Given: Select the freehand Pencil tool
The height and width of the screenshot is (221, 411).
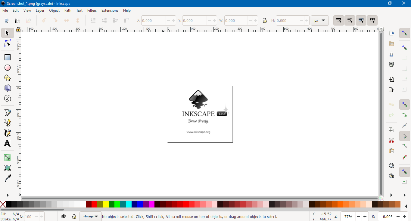Looking at the screenshot, I should [8, 123].
